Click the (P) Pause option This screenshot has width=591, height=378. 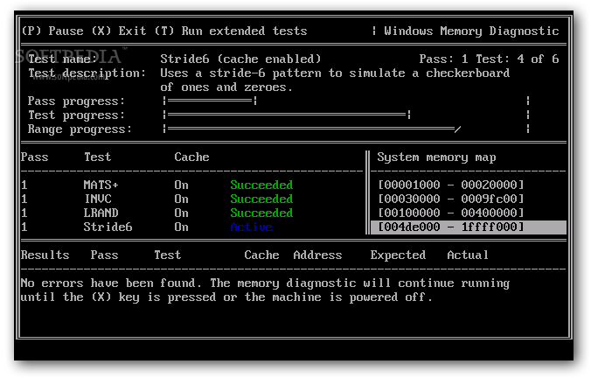point(52,31)
